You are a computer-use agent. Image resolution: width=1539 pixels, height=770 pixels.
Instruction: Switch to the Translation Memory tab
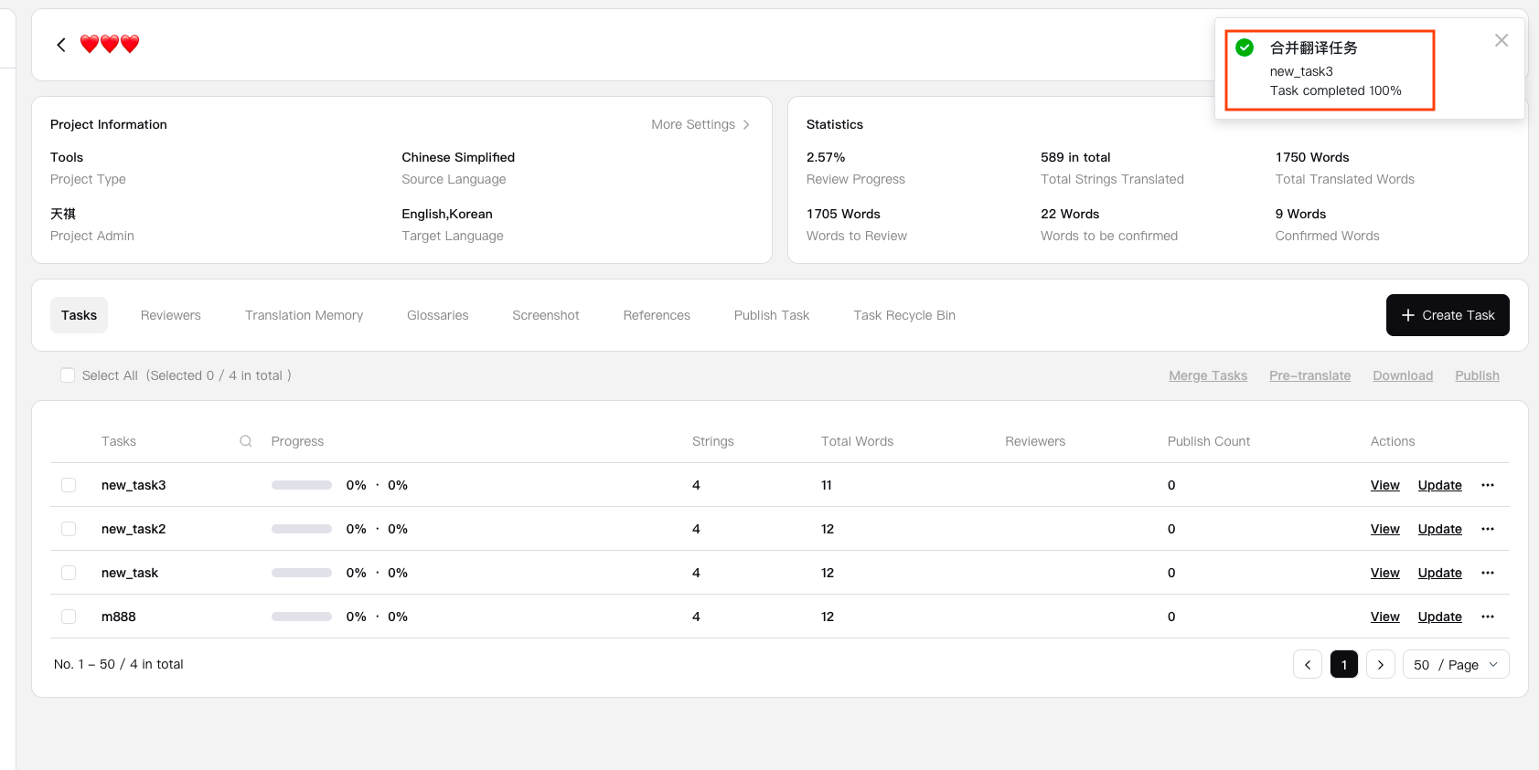[304, 315]
